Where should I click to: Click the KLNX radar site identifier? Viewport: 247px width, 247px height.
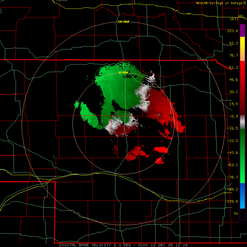pos(143,245)
